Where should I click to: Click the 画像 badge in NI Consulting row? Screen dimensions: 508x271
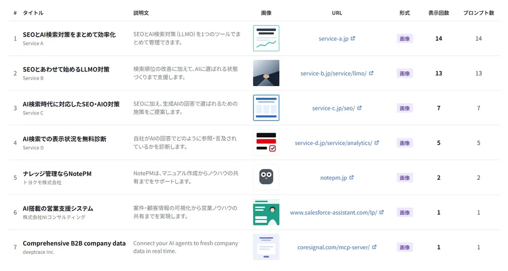coord(405,213)
